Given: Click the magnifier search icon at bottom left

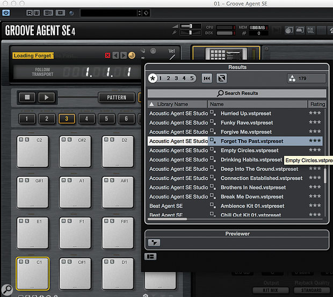Looking at the screenshot, I should tap(7, 290).
